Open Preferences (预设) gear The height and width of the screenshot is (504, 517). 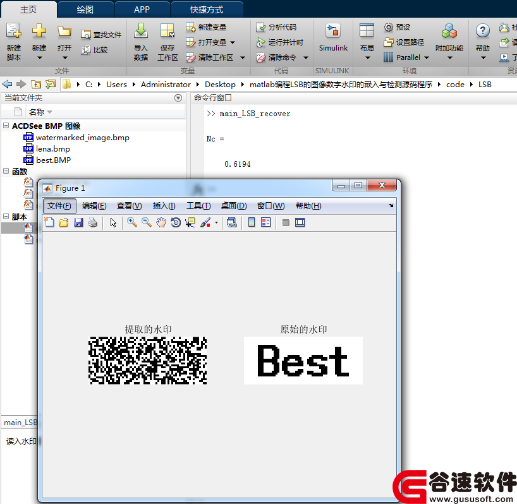click(397, 27)
